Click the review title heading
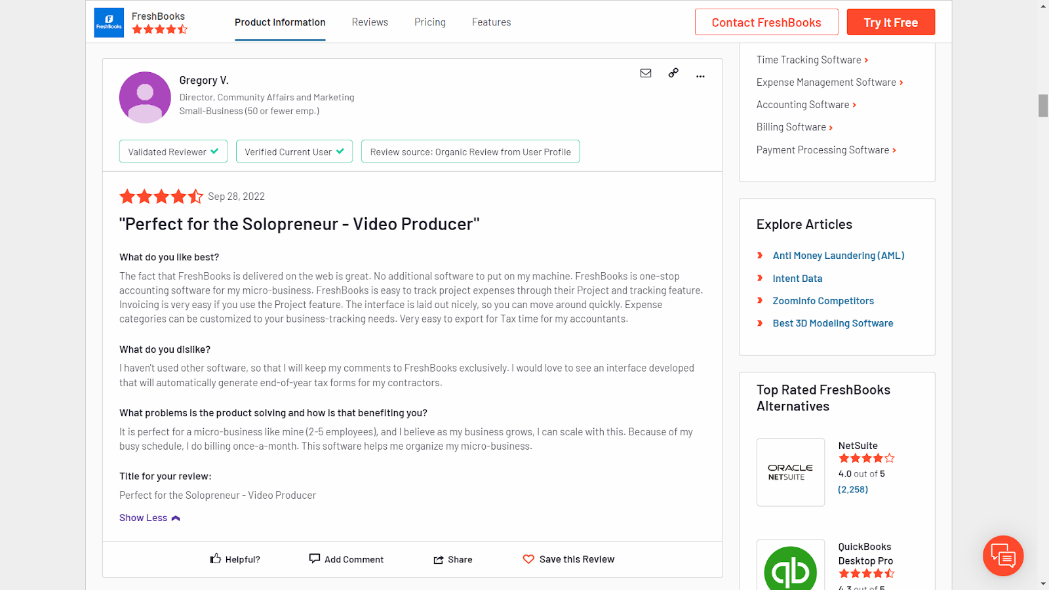Image resolution: width=1049 pixels, height=590 pixels. tap(300, 224)
